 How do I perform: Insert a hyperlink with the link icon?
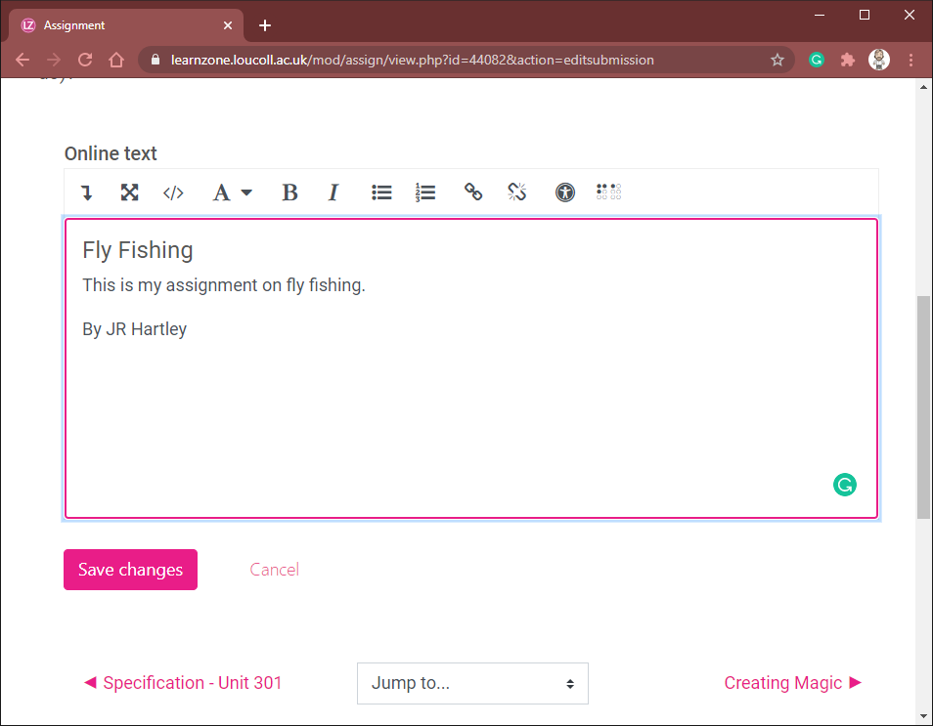click(473, 192)
